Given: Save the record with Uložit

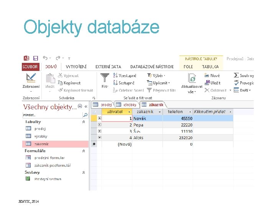Looking at the screenshot, I should pos(212,83).
